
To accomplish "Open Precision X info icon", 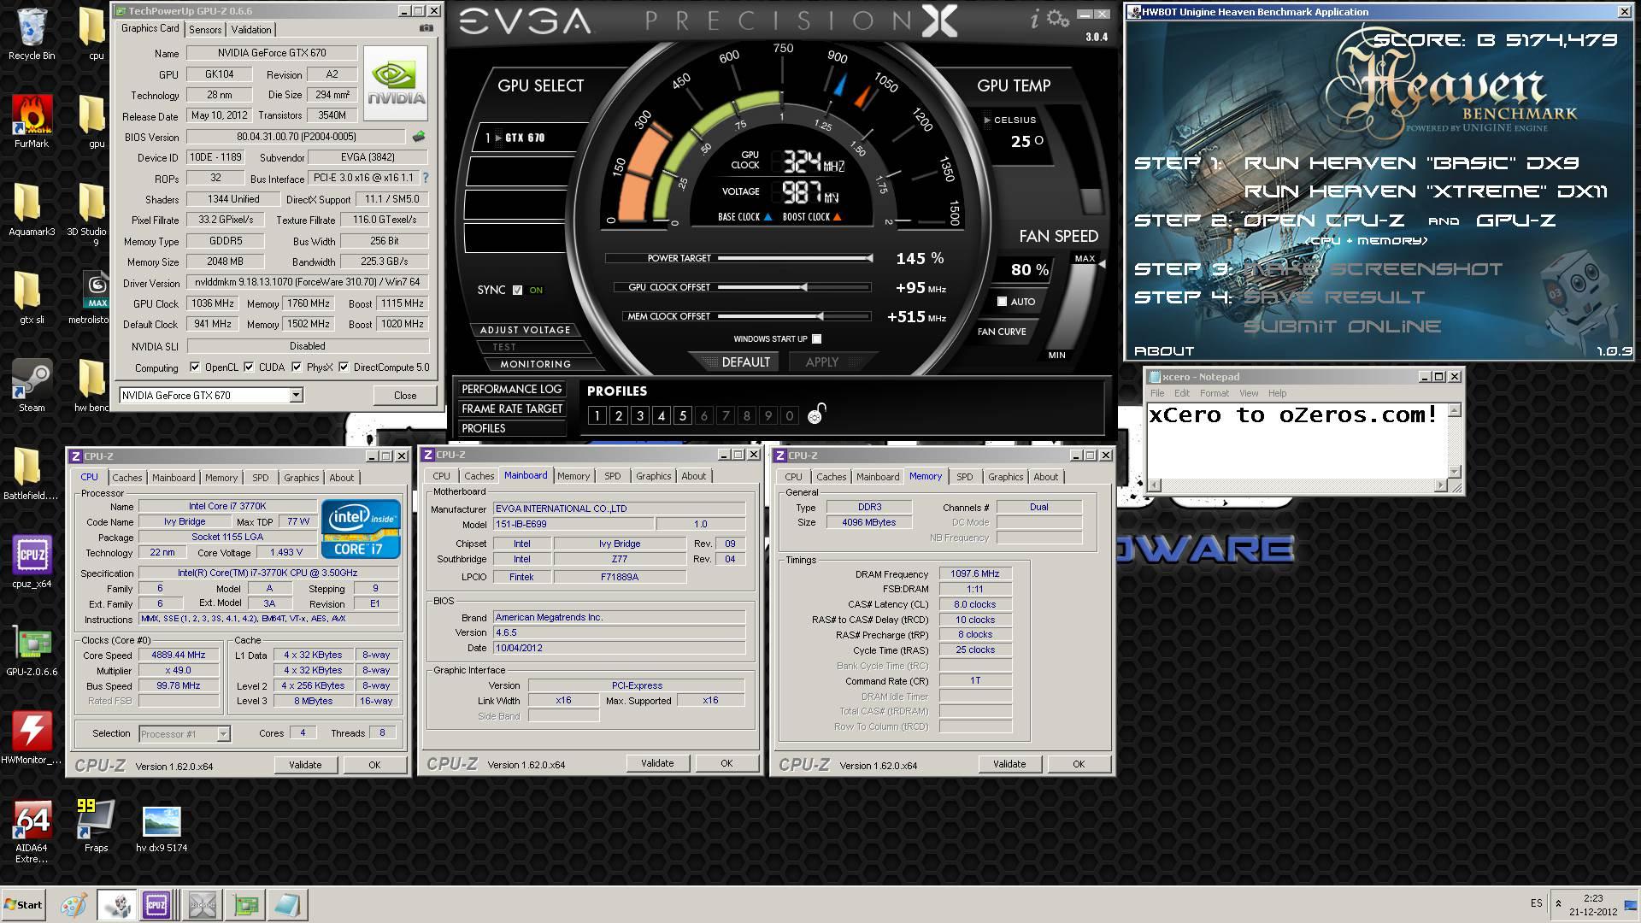I will point(1035,19).
